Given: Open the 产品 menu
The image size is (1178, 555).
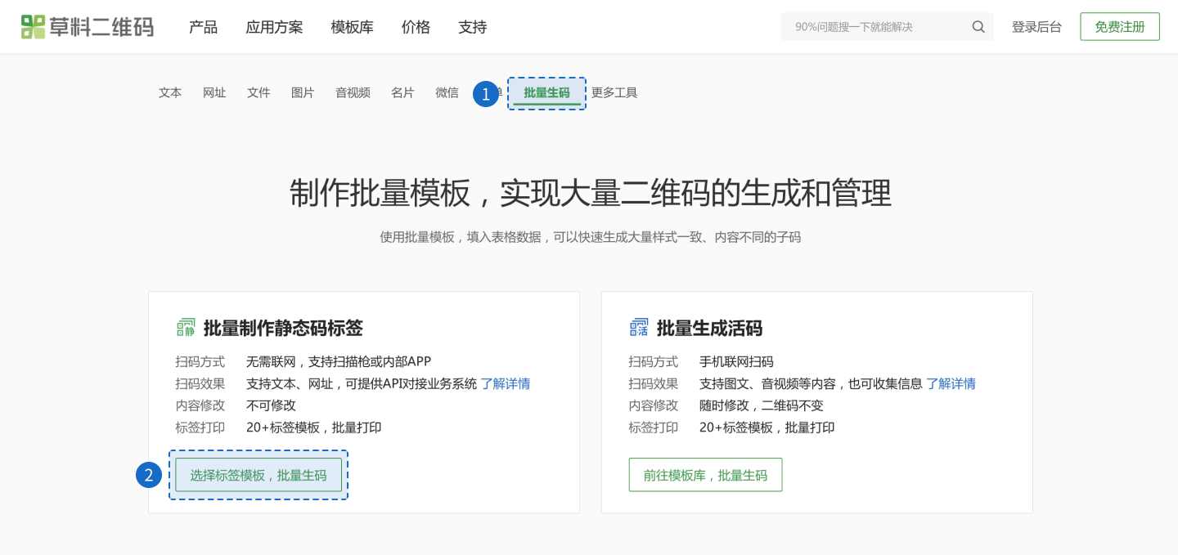Looking at the screenshot, I should click(203, 27).
